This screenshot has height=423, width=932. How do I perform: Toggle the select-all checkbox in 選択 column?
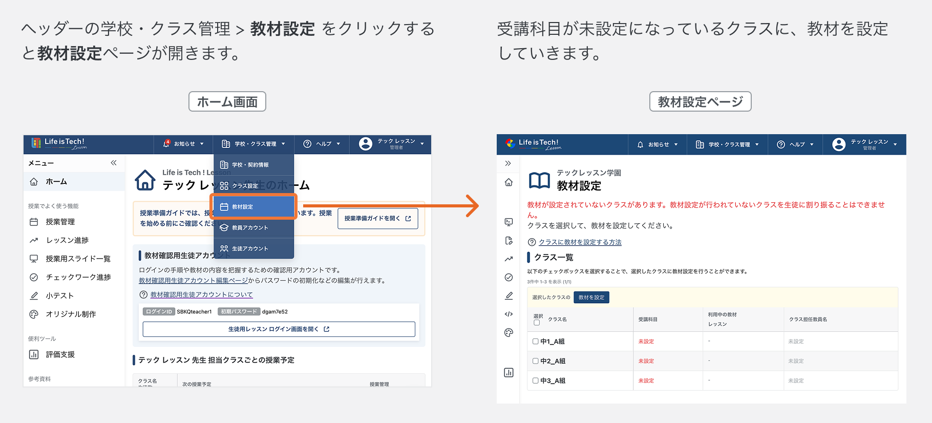click(537, 323)
